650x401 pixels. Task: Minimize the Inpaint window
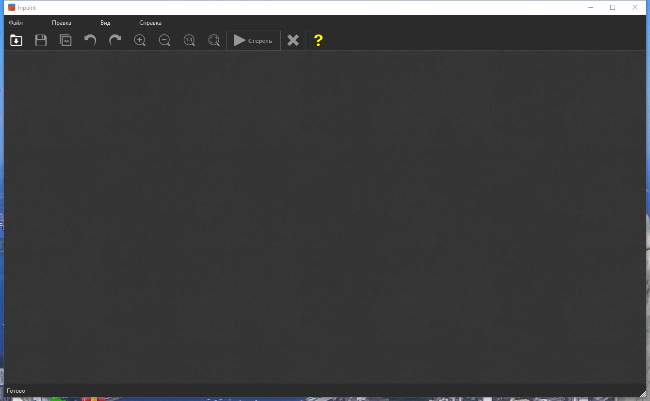[590, 7]
